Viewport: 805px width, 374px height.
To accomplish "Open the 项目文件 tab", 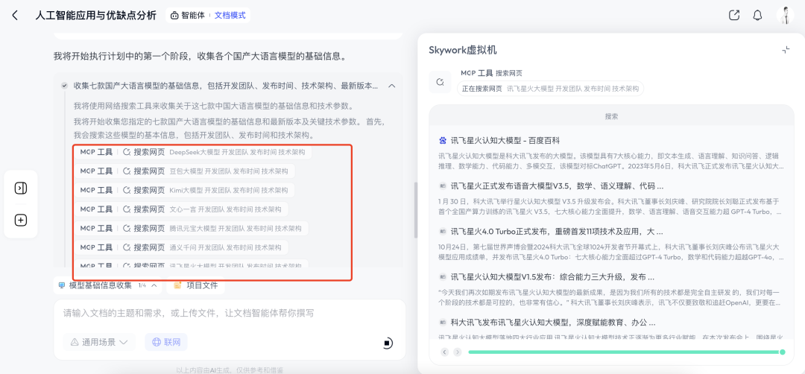I will pyautogui.click(x=195, y=285).
